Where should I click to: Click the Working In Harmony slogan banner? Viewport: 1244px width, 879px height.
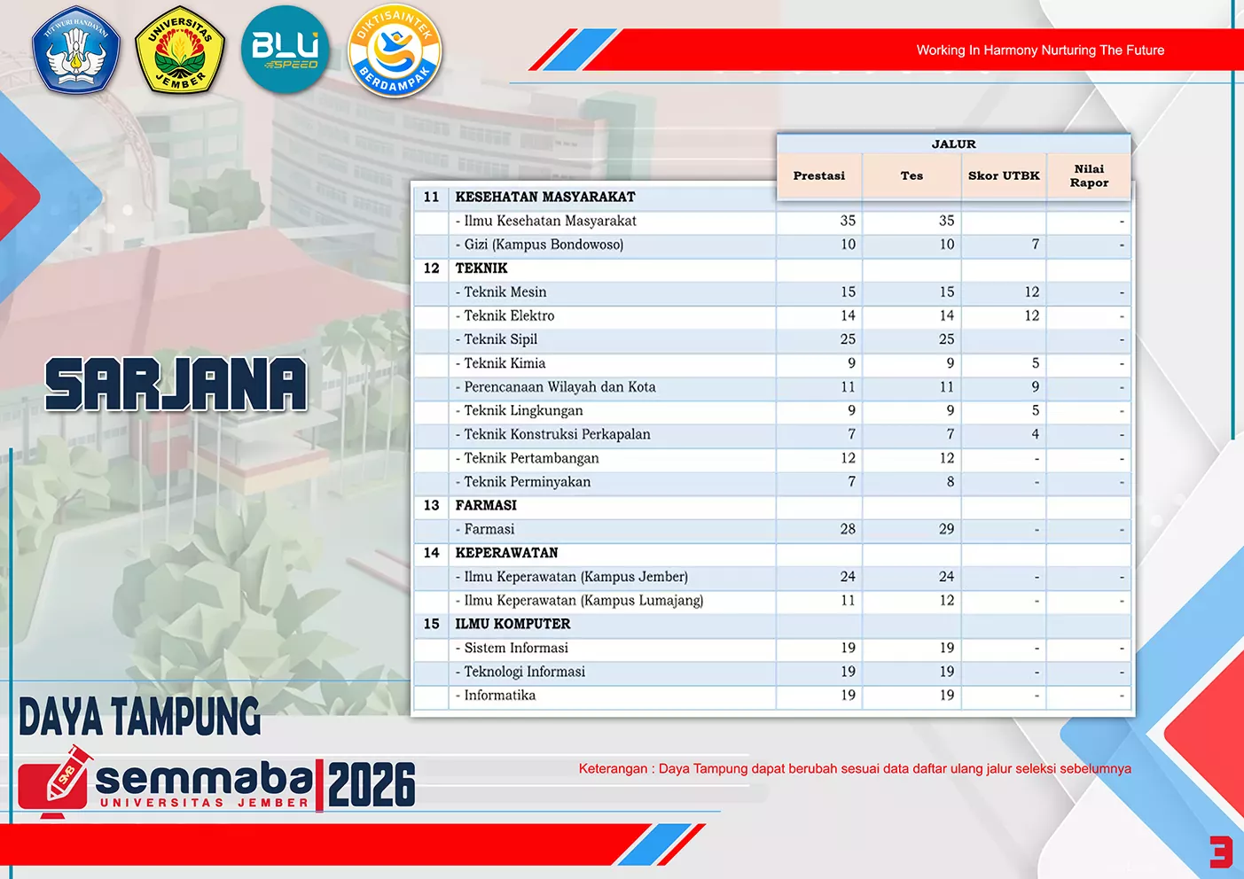[x=1039, y=51]
